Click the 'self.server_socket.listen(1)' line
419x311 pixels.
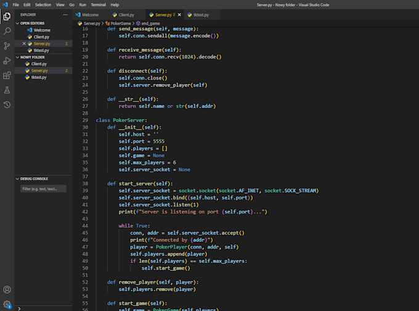click(159, 205)
